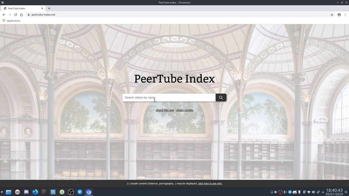Open the terminal from the taskbar

coord(44,192)
